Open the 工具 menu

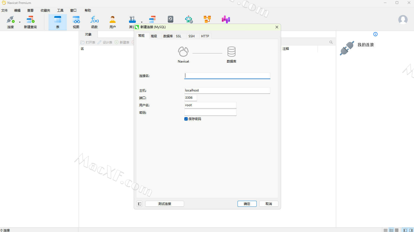tap(60, 11)
